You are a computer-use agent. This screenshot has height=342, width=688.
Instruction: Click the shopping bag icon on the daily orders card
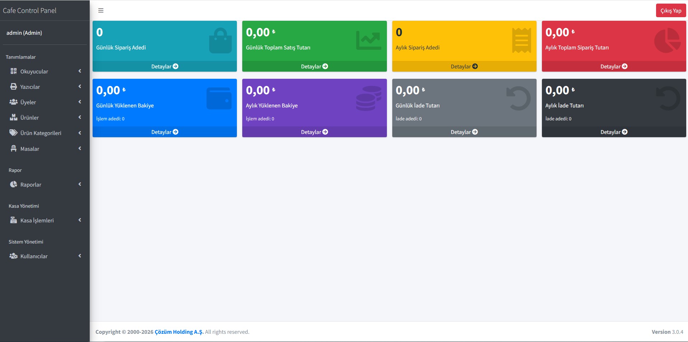(220, 41)
